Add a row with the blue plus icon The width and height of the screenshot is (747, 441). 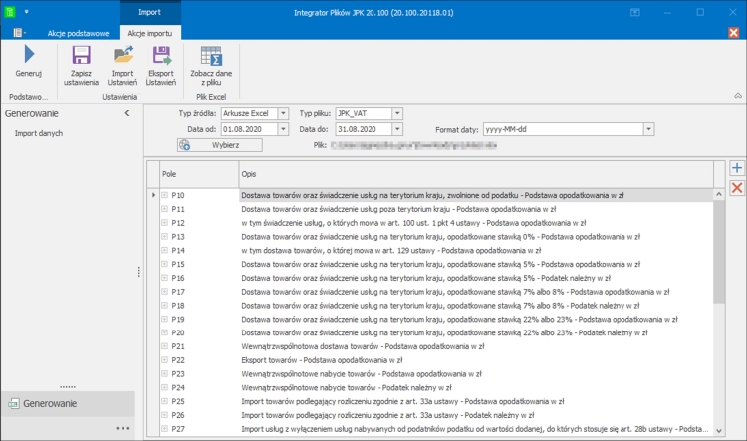737,169
